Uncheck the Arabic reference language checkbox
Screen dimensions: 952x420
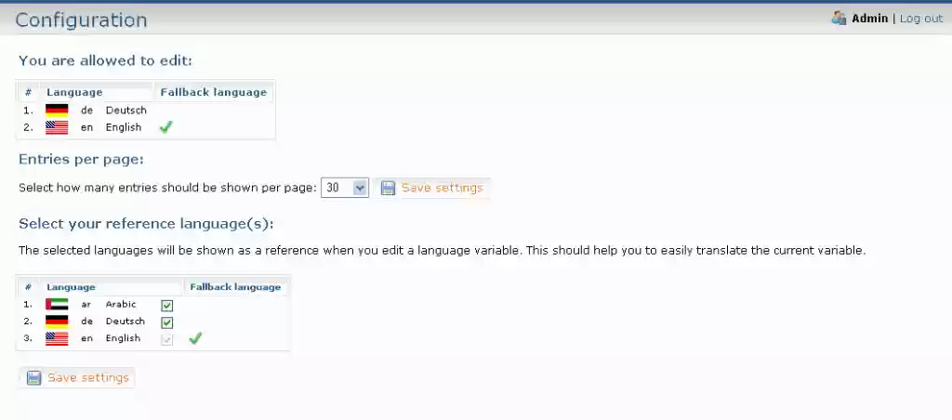click(167, 306)
